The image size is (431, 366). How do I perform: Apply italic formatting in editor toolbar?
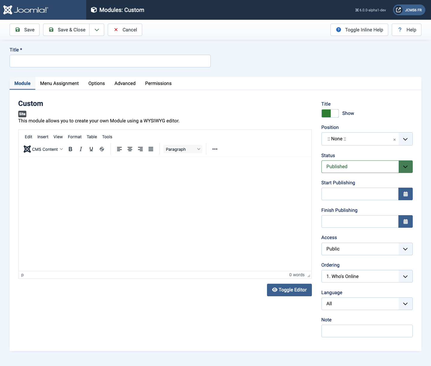pyautogui.click(x=81, y=149)
